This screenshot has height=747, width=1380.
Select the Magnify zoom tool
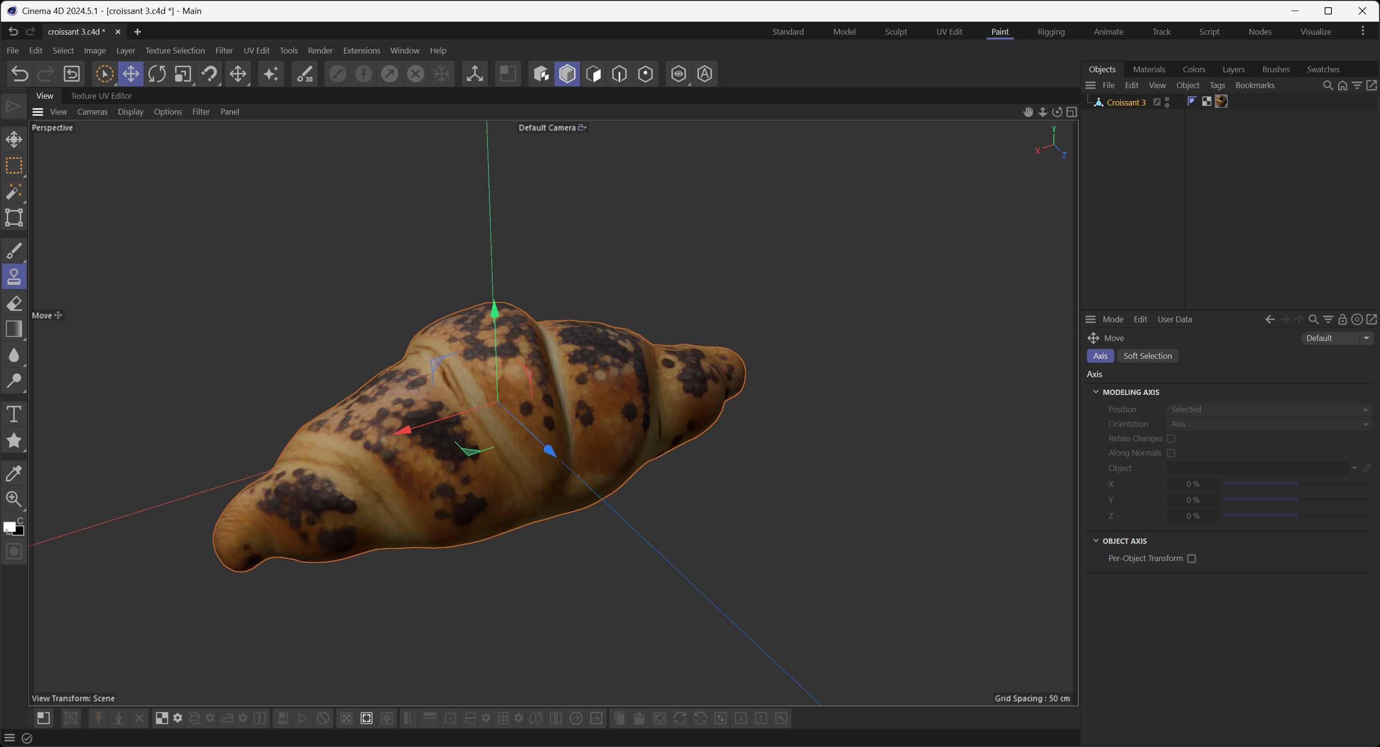point(14,498)
